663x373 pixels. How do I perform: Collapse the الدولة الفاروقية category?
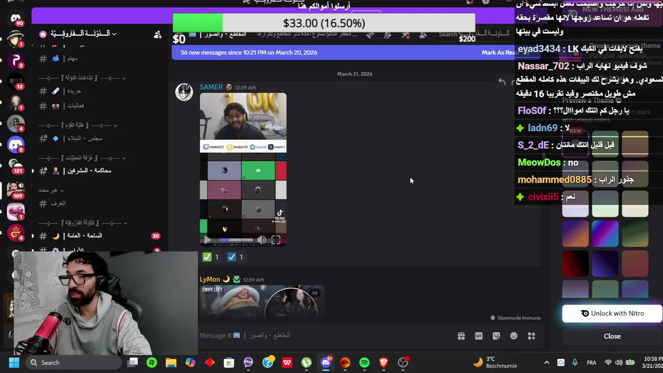83,223
